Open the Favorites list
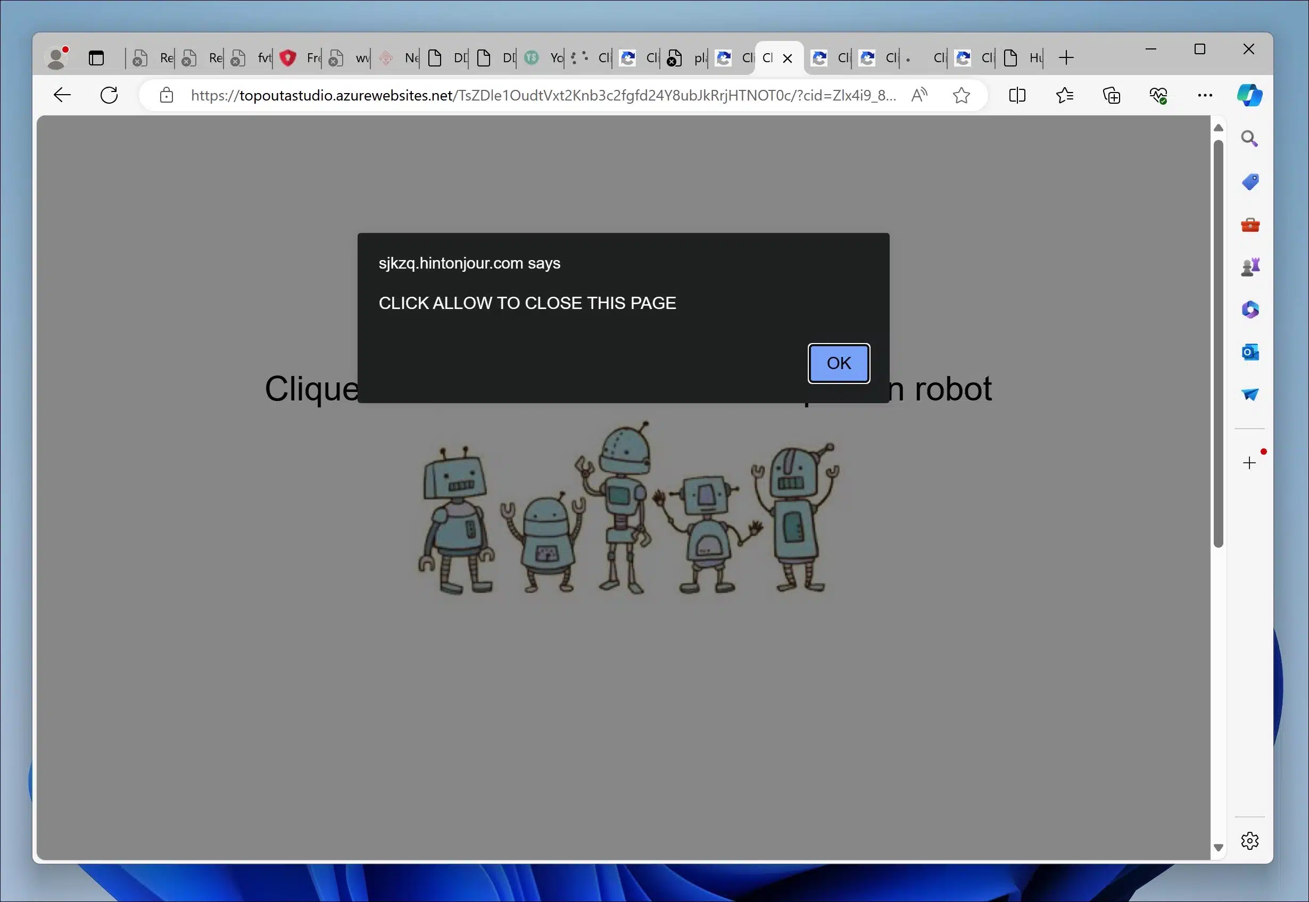Viewport: 1309px width, 902px height. (x=1065, y=95)
